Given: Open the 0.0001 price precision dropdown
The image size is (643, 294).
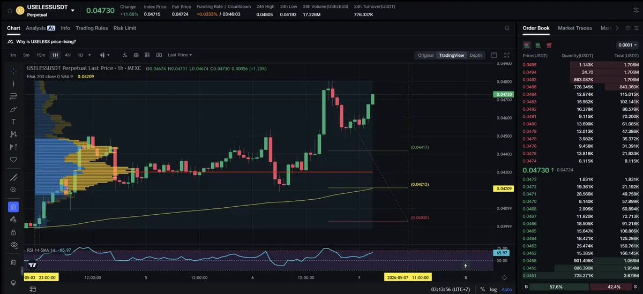Looking at the screenshot, I should pos(627,45).
